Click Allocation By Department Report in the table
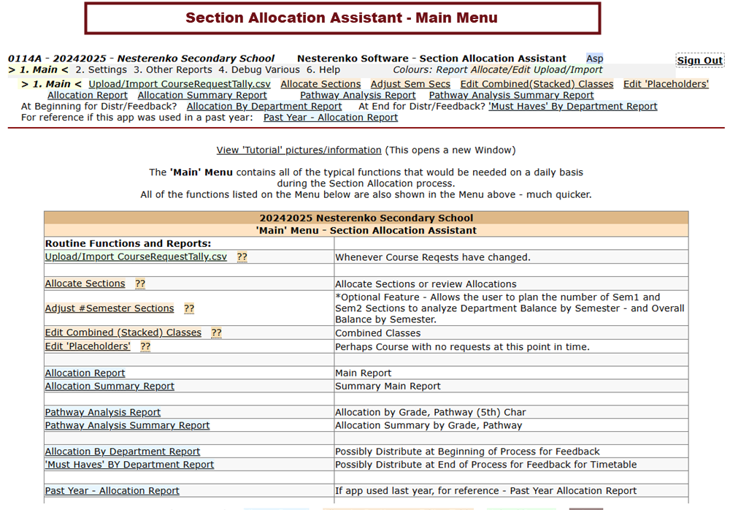The width and height of the screenshot is (730, 510). pyautogui.click(x=123, y=452)
